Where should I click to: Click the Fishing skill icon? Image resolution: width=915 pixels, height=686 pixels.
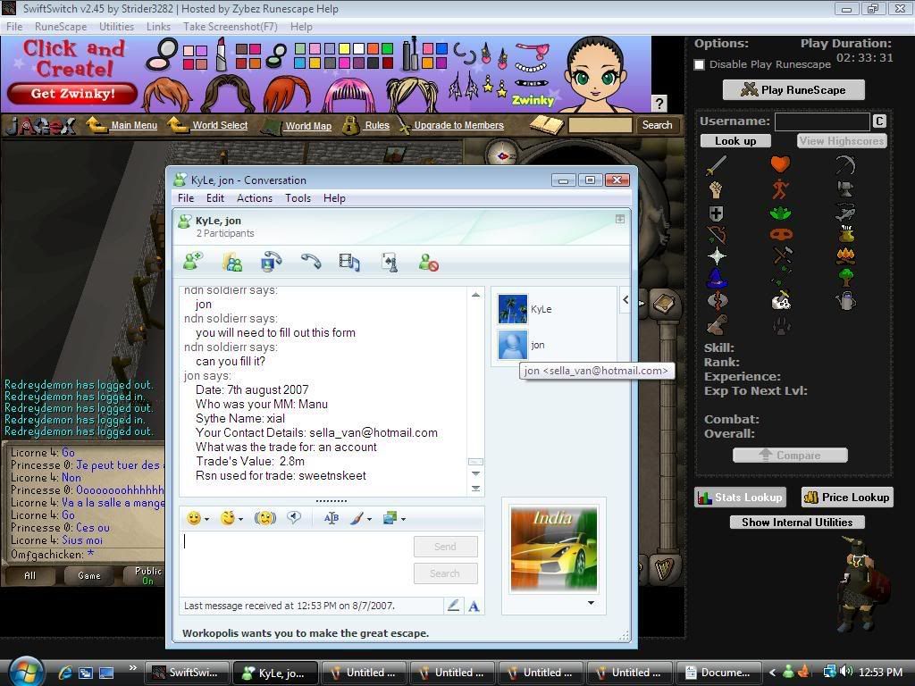tap(845, 212)
